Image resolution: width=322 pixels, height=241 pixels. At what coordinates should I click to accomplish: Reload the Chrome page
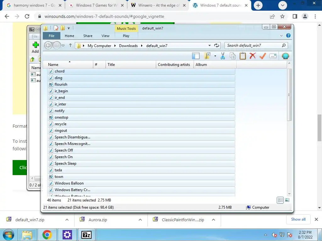[27, 16]
